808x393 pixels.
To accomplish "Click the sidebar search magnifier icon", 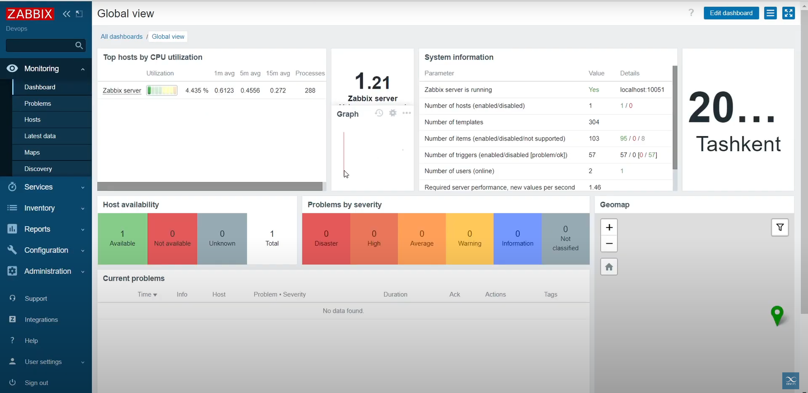I will pos(79,46).
